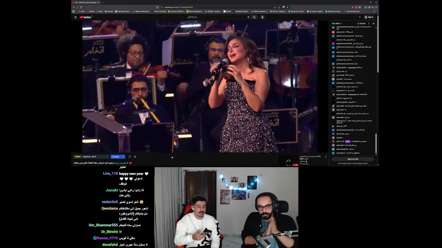This screenshot has width=442, height=248.
Task: Go back in the browser
Action: (x=74, y=7)
